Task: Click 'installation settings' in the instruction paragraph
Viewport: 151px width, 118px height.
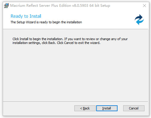Action: (x=26, y=43)
